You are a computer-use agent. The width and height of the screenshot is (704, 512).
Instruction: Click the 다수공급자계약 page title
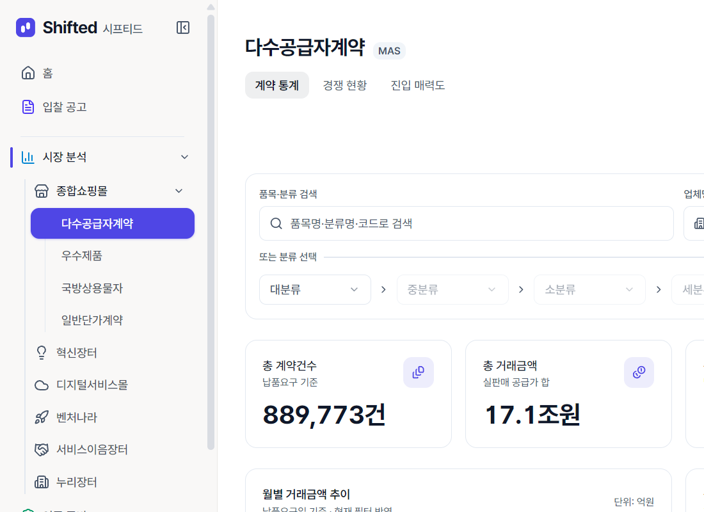[305, 47]
